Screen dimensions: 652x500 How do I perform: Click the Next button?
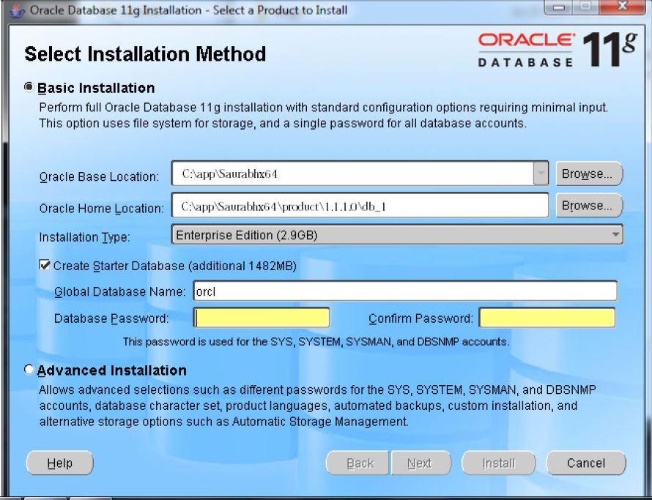421,463
